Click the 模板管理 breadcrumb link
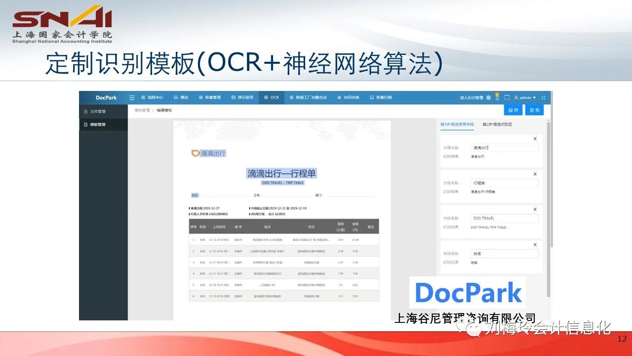This screenshot has width=632, height=356. point(142,110)
